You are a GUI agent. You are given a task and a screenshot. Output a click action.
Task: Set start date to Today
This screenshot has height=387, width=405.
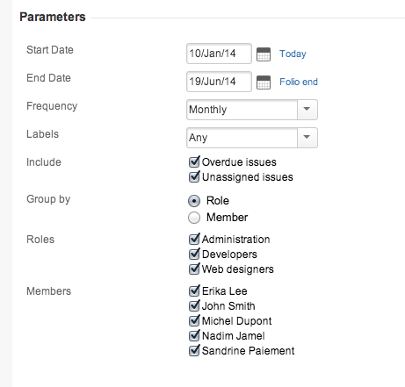[293, 54]
